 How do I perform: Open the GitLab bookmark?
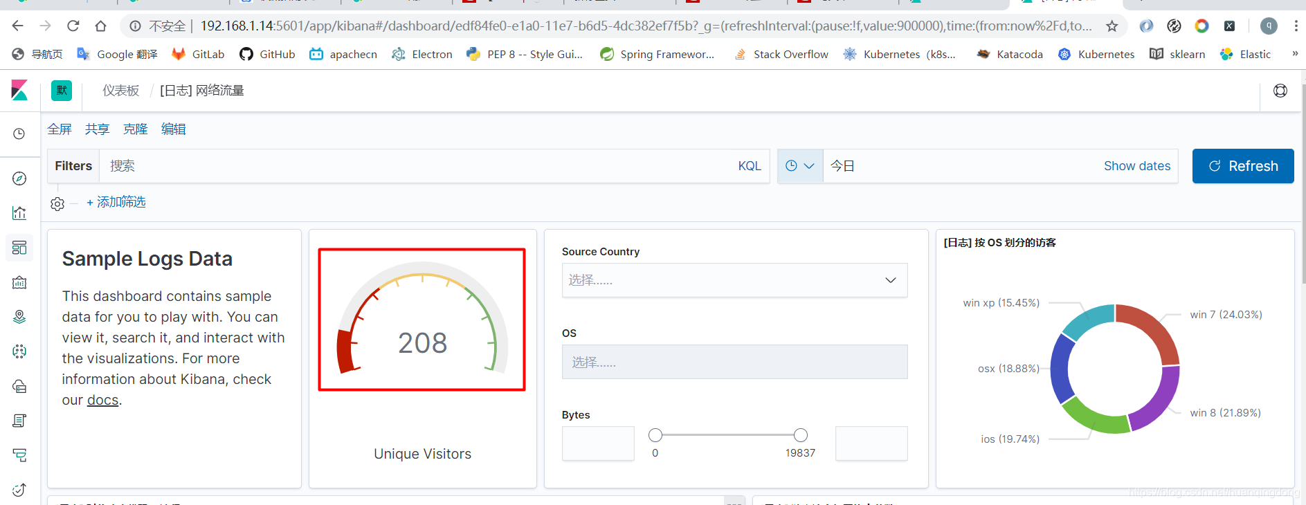pyautogui.click(x=198, y=54)
